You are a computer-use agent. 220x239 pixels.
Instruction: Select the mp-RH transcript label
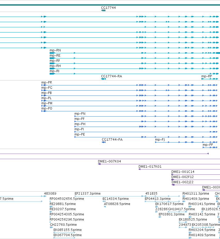click(x=55, y=66)
